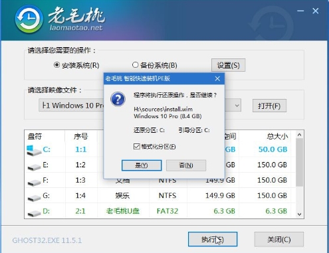Select the drive icon for G:
The height and width of the screenshot is (253, 329).
coord(34,198)
